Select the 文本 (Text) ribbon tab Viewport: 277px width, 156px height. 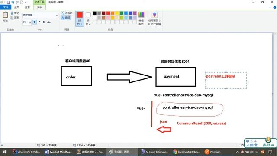pyautogui.click(x=39, y=7)
